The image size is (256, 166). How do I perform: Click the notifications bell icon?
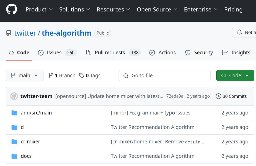click(x=239, y=32)
